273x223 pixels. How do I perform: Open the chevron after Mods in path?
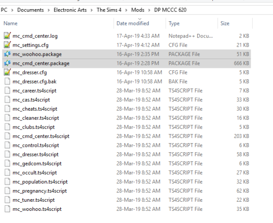[x=149, y=10]
